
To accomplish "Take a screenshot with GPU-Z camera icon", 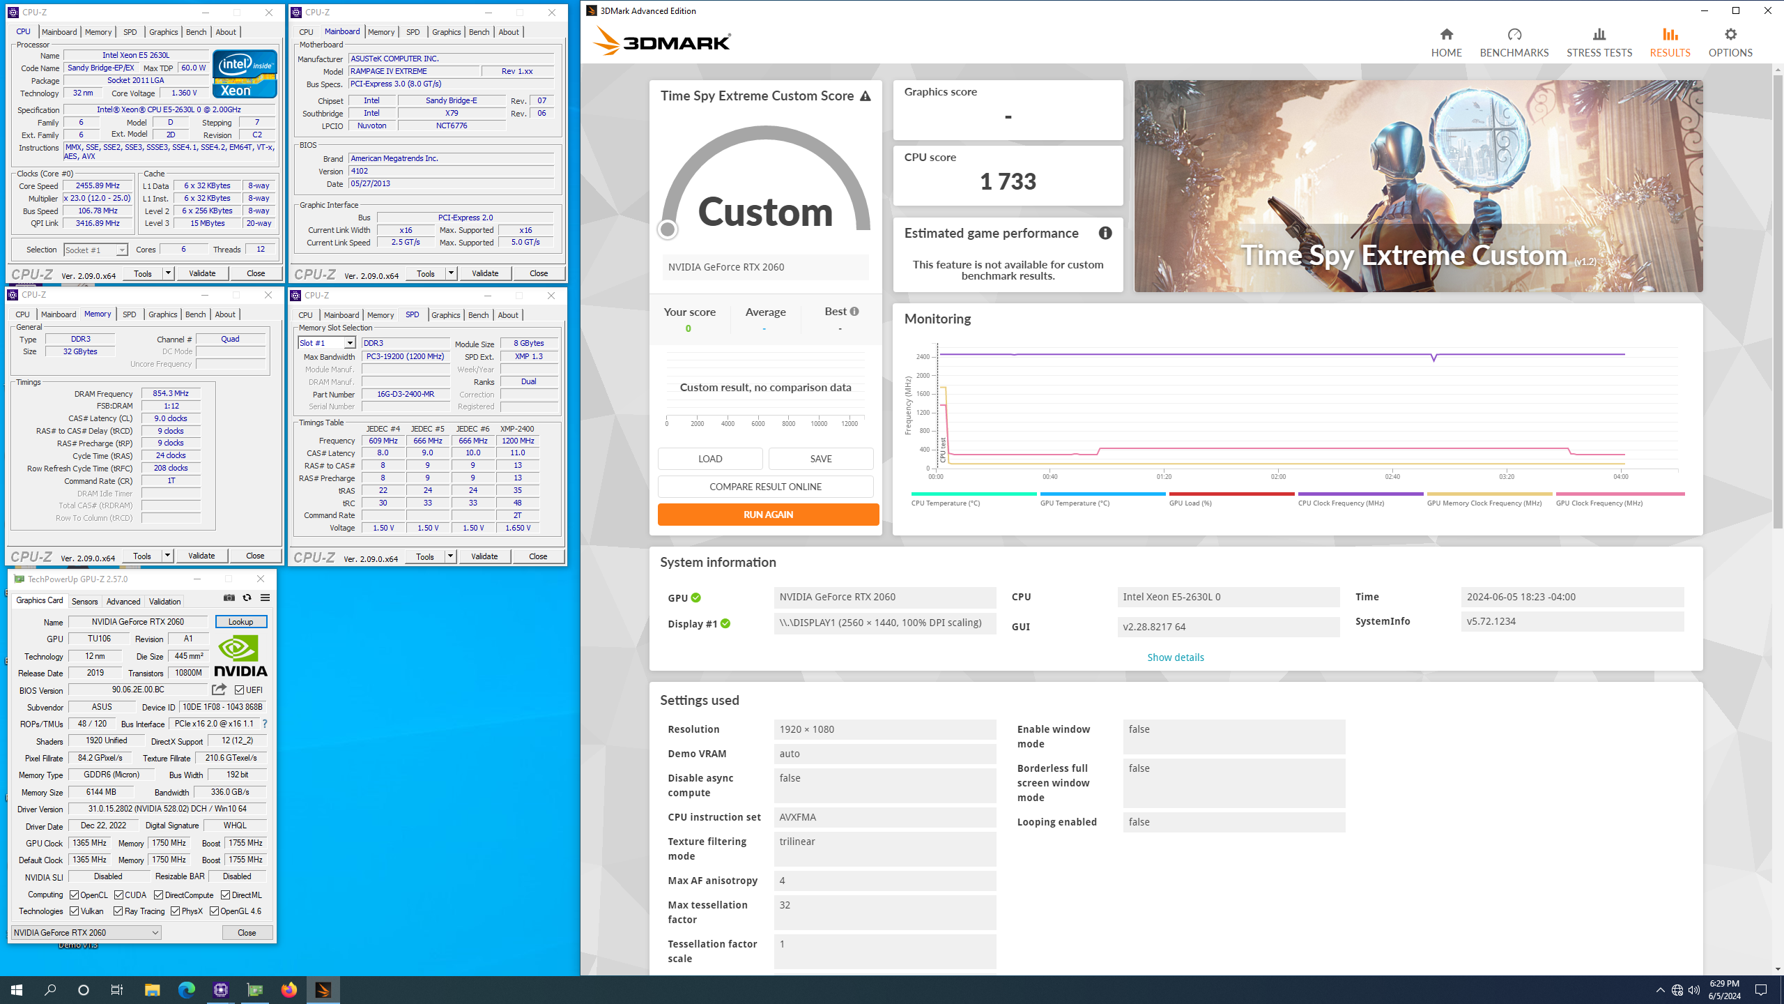I will (x=229, y=598).
